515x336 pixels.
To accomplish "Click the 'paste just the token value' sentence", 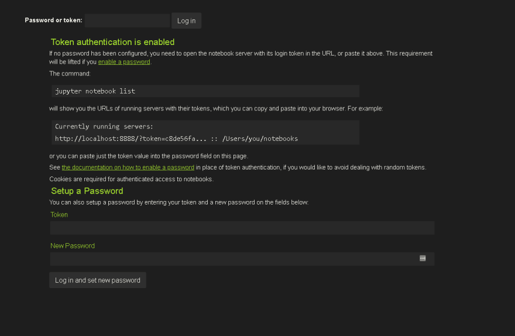I will pyautogui.click(x=149, y=157).
